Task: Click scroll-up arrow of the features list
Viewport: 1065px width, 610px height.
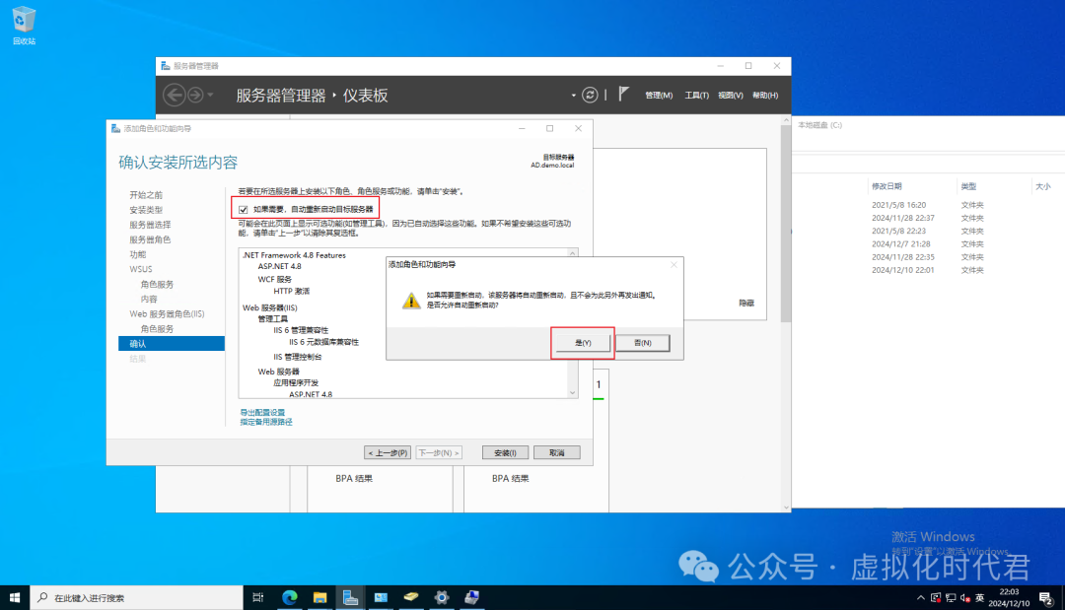Action: click(573, 253)
